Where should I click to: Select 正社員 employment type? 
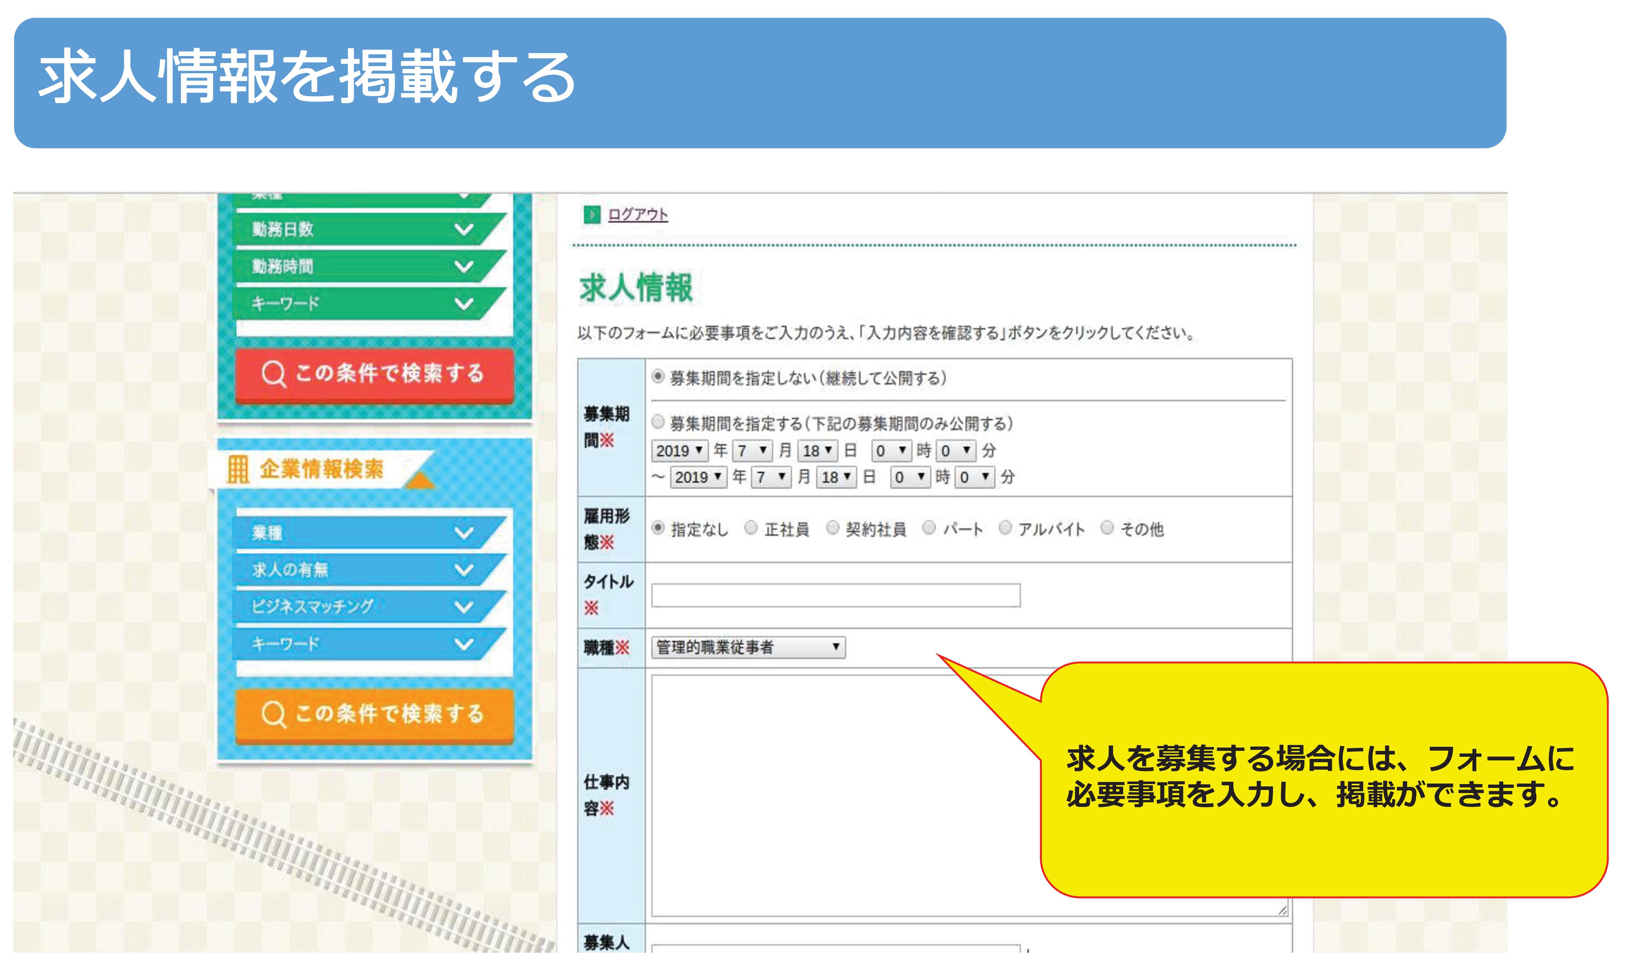click(x=751, y=528)
